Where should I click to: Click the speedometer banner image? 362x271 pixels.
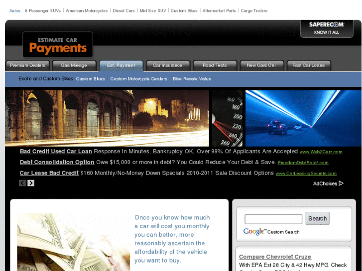(x=227, y=118)
